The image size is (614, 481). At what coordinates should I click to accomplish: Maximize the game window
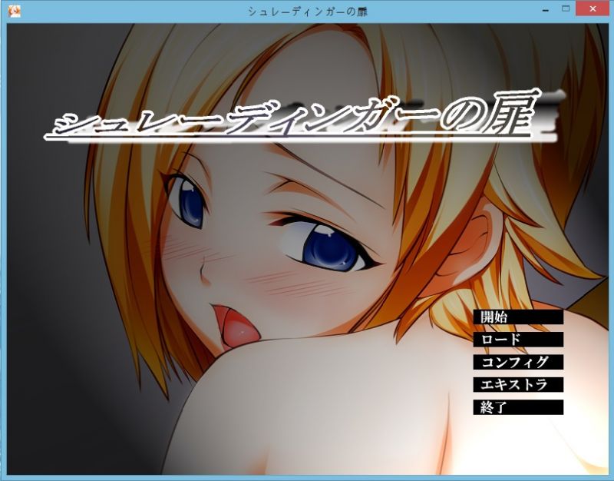click(566, 8)
